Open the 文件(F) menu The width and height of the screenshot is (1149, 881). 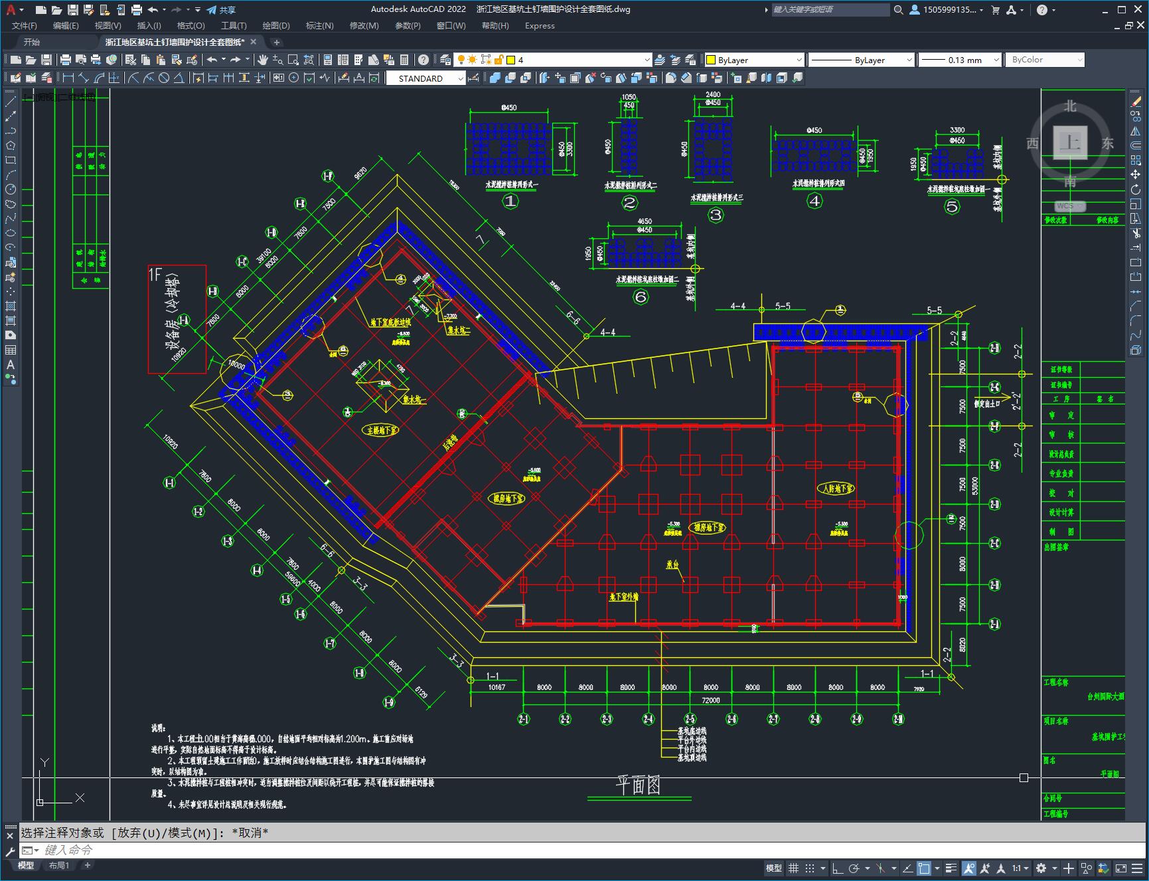pyautogui.click(x=25, y=26)
